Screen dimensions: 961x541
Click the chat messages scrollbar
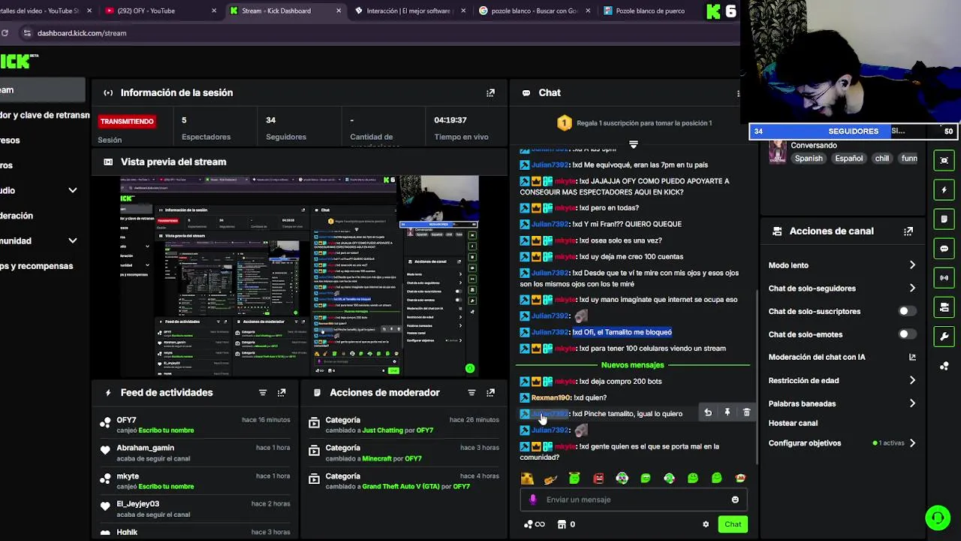(x=756, y=376)
